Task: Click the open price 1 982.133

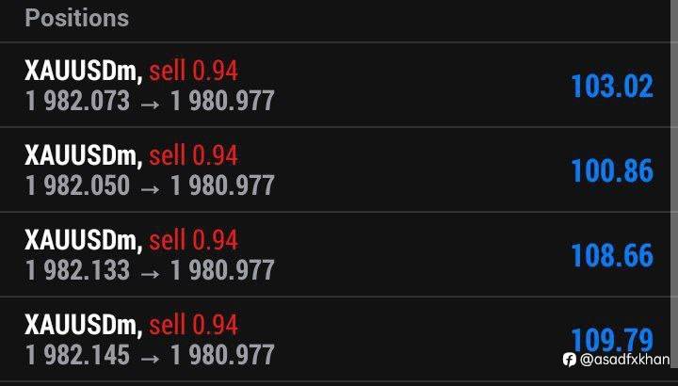Action: pyautogui.click(x=77, y=270)
